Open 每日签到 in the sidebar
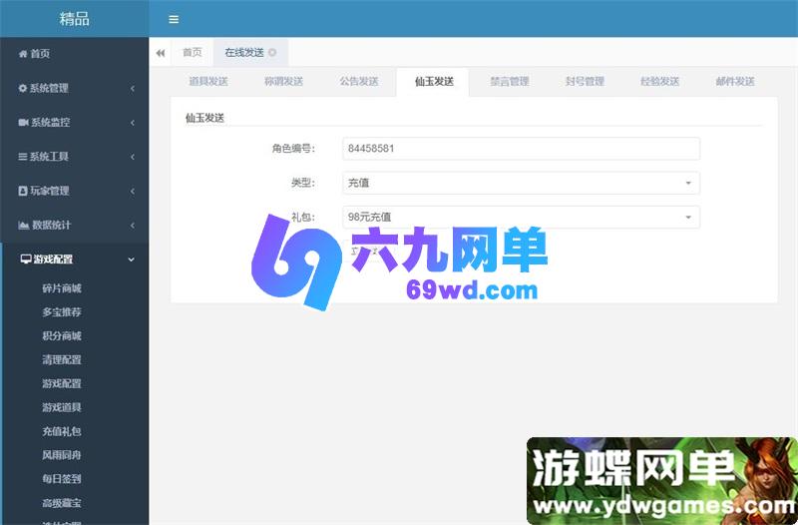 [62, 479]
